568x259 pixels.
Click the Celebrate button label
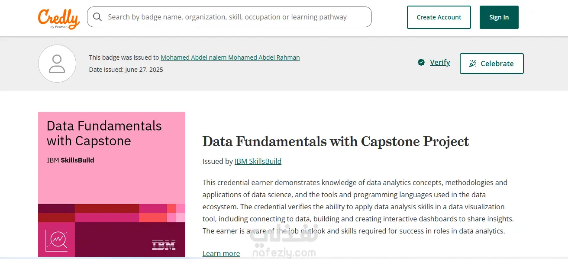click(x=497, y=64)
